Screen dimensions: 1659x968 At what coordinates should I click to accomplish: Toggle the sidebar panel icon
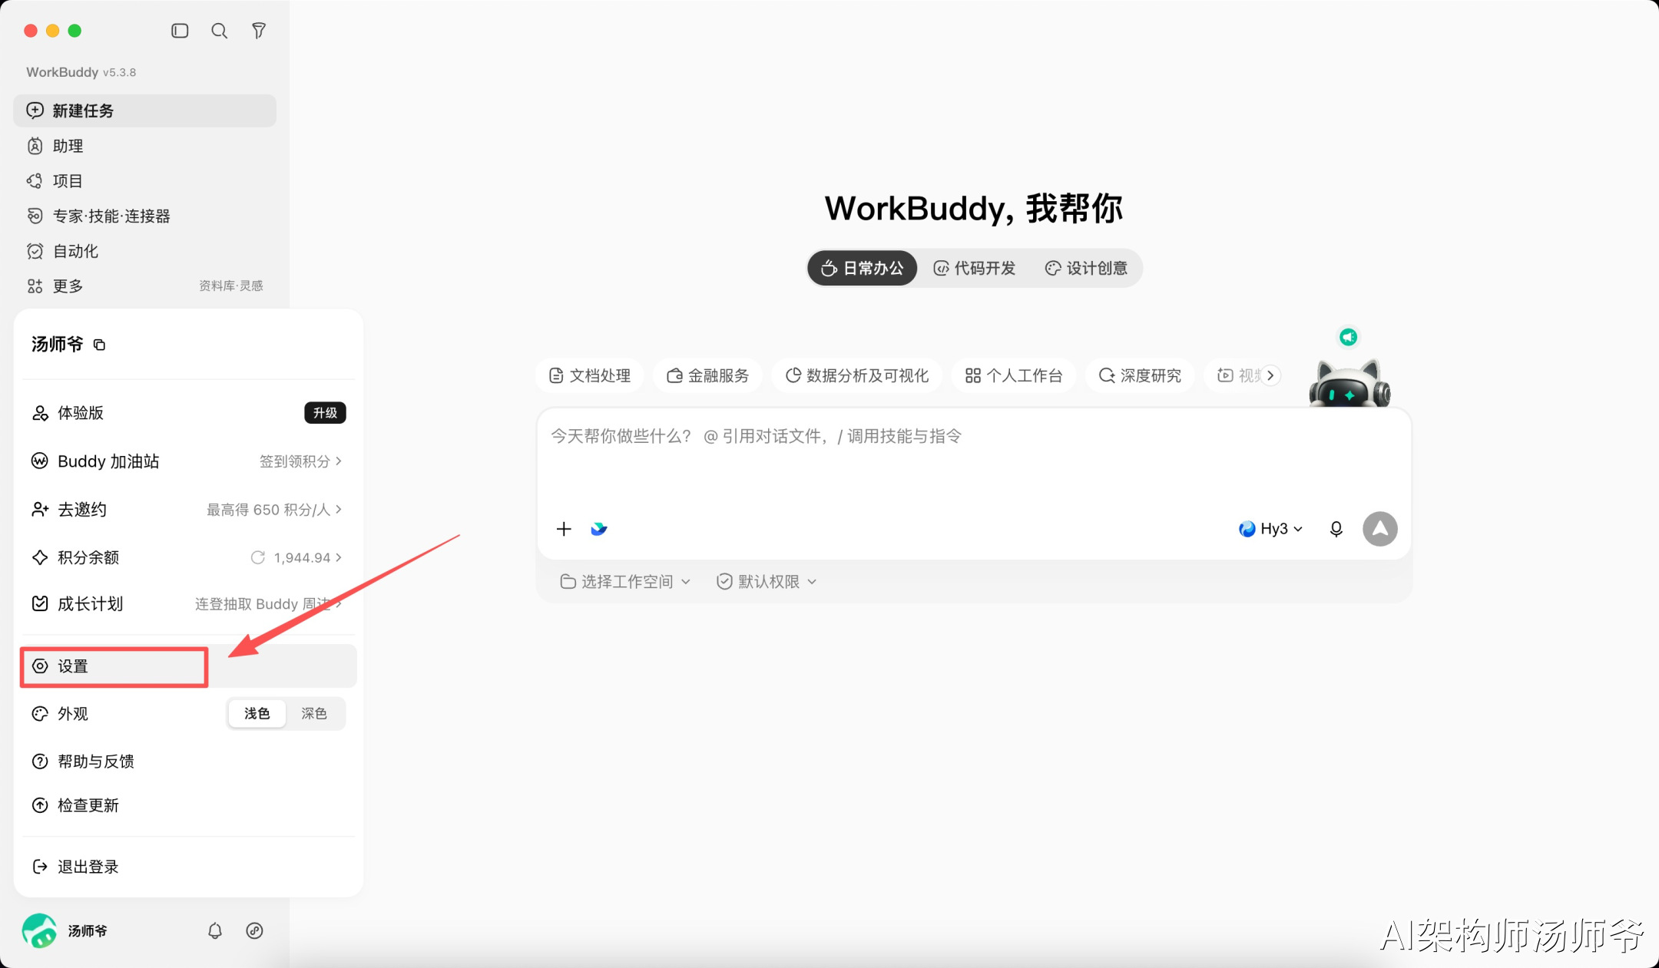[180, 31]
